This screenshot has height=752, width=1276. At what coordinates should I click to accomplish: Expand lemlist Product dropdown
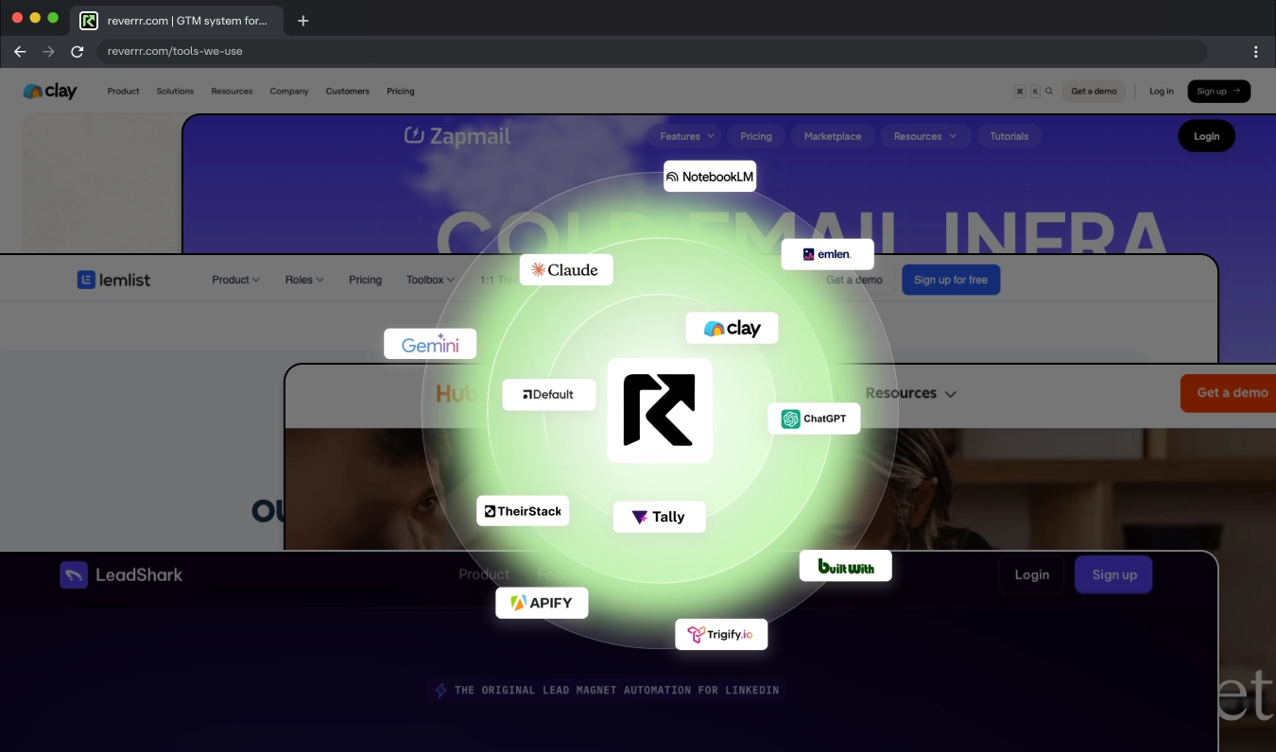(x=235, y=280)
